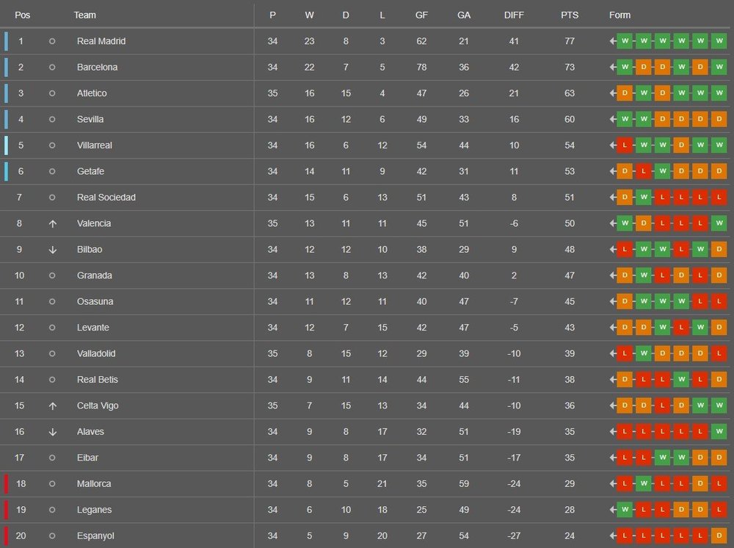Click the red relegation marker beside Leganes
Image resolution: width=734 pixels, height=548 pixels.
6,510
